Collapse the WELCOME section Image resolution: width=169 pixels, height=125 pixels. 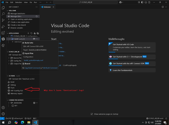point(8,11)
